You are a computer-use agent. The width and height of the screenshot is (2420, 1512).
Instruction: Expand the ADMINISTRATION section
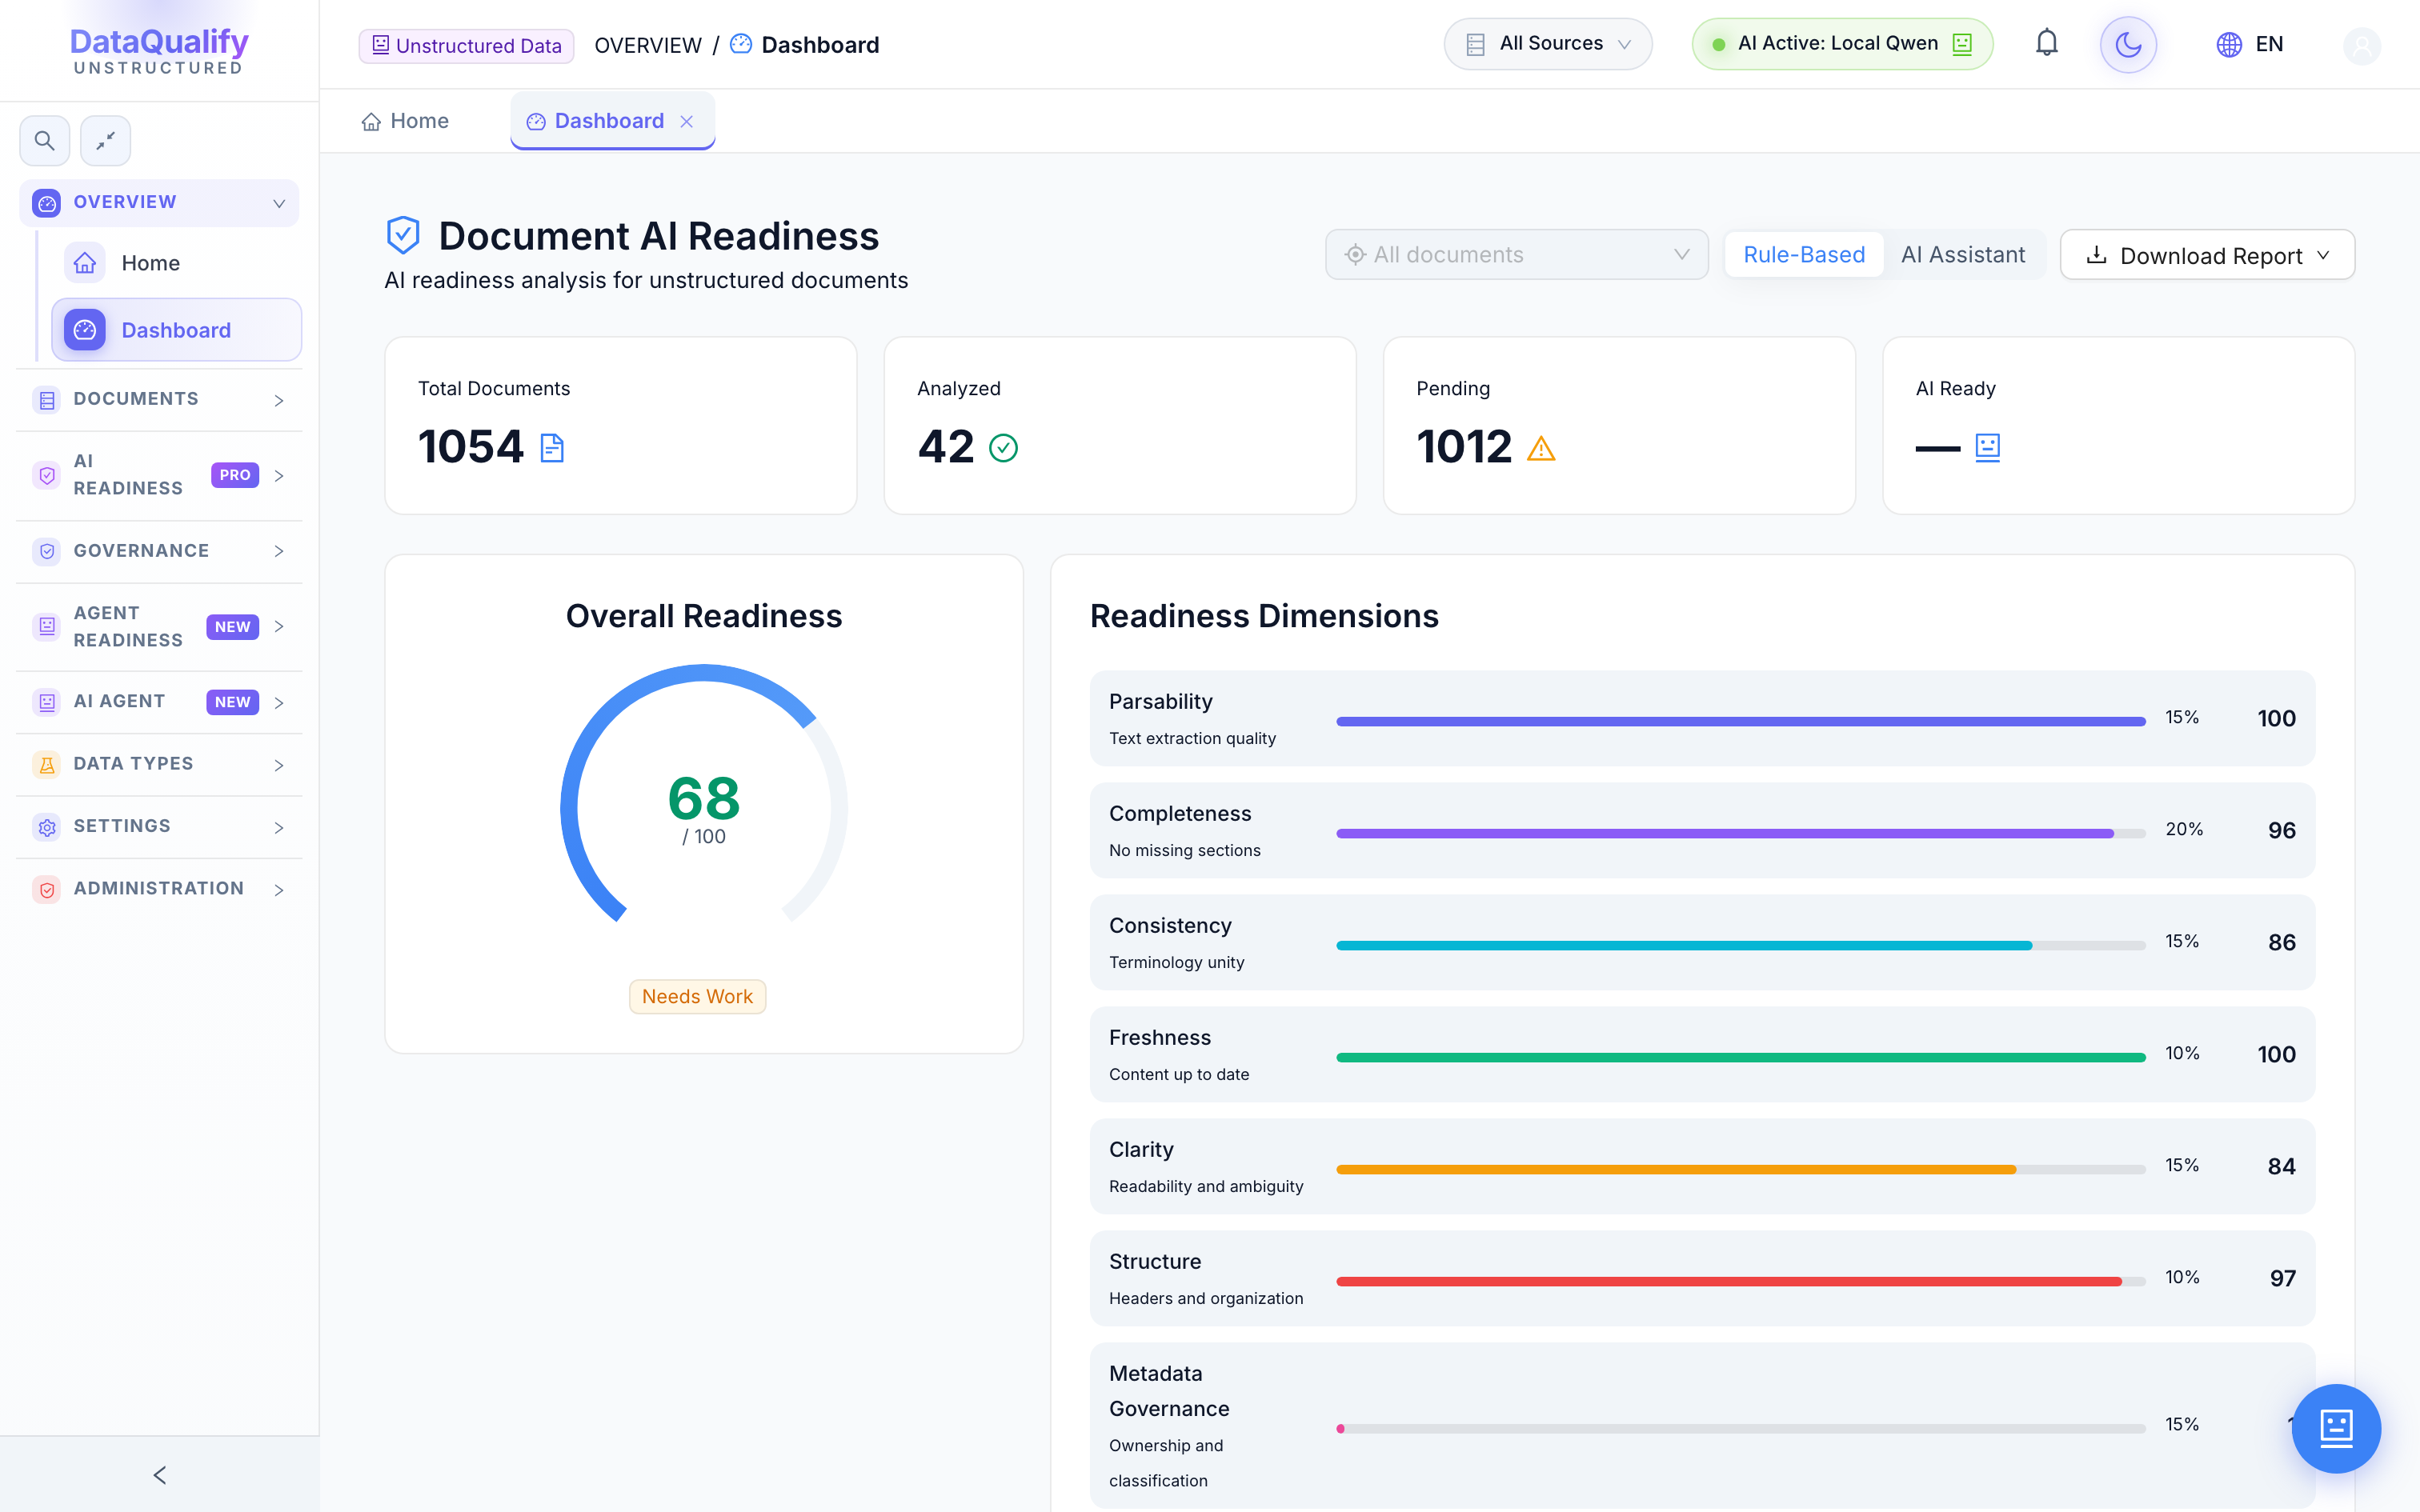(x=159, y=889)
